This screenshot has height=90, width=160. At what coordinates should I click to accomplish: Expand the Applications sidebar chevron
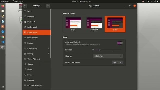pos(48,48)
